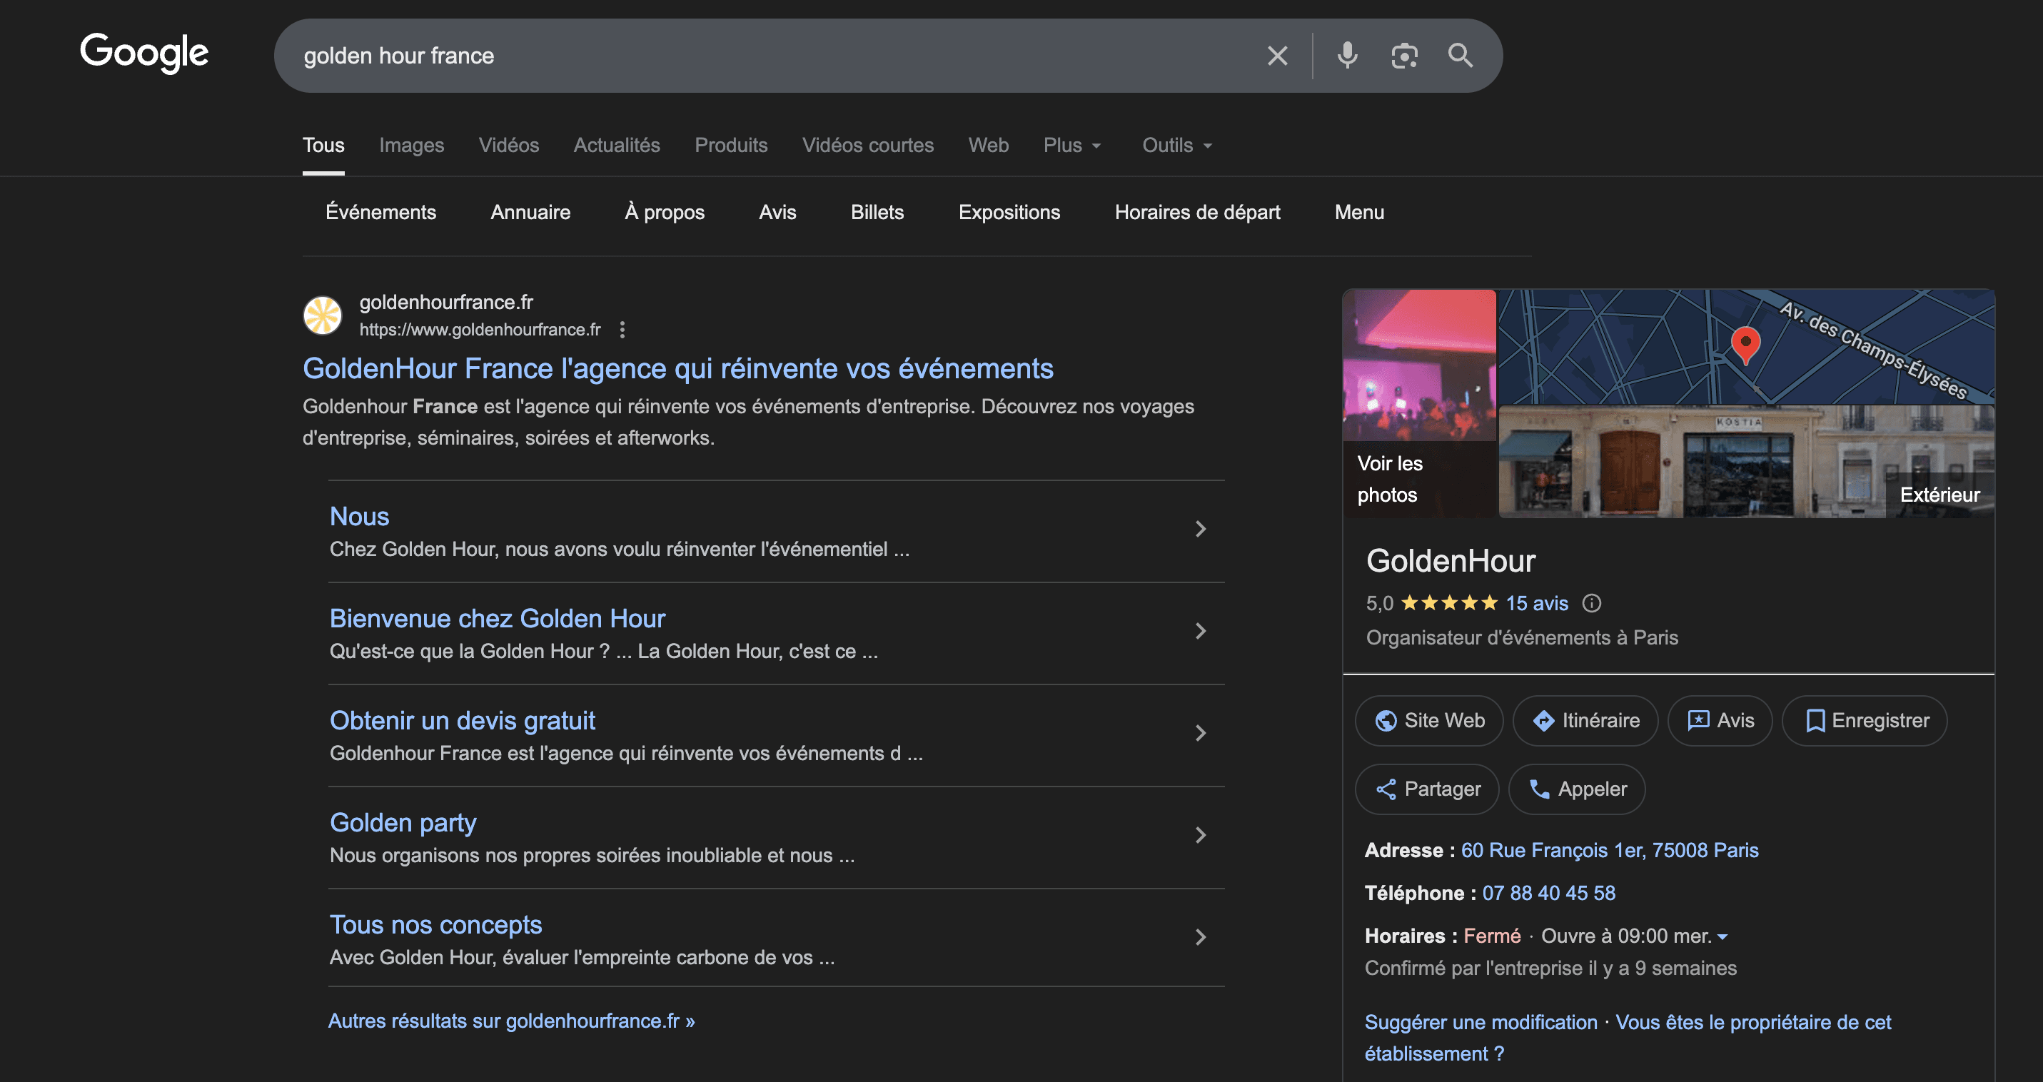Open the Bienvenue chez Golden Hour sitelink

click(498, 618)
